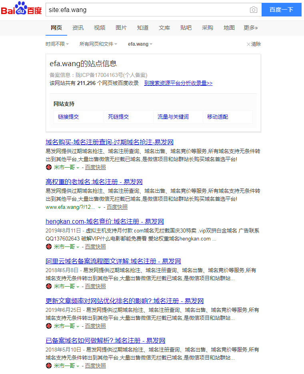
Task: Expand arrow beside www.efa.wang/?/12... URL
Action: 100,208
